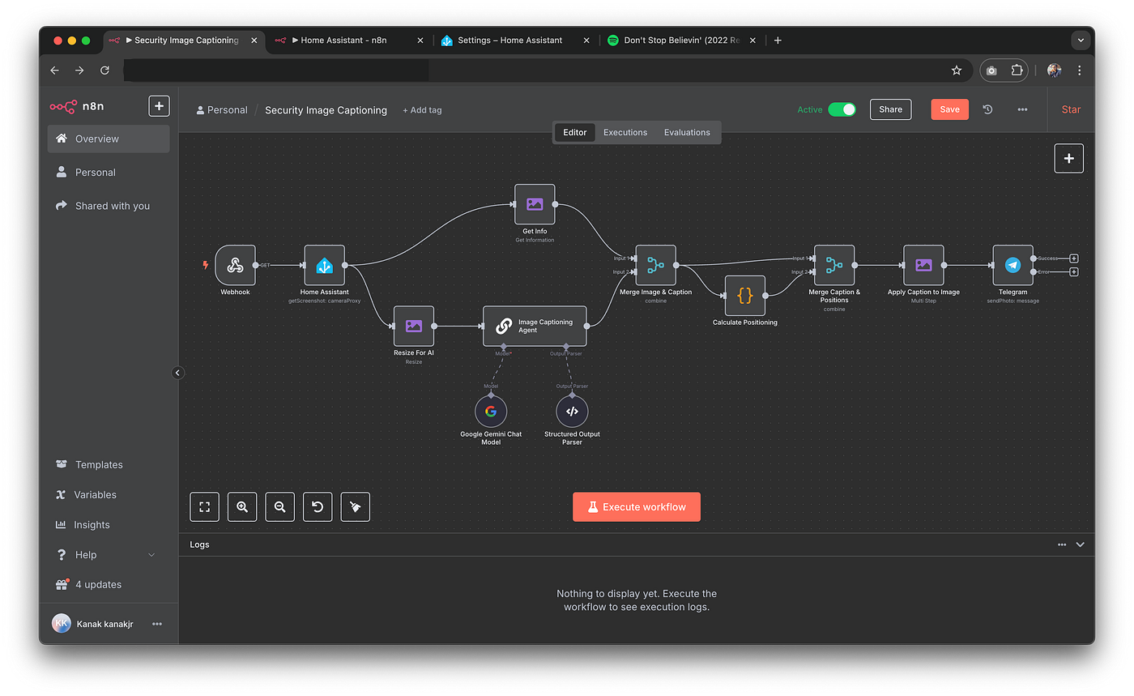Open the Telegram sendPhoto node
The image size is (1134, 696).
1012,266
